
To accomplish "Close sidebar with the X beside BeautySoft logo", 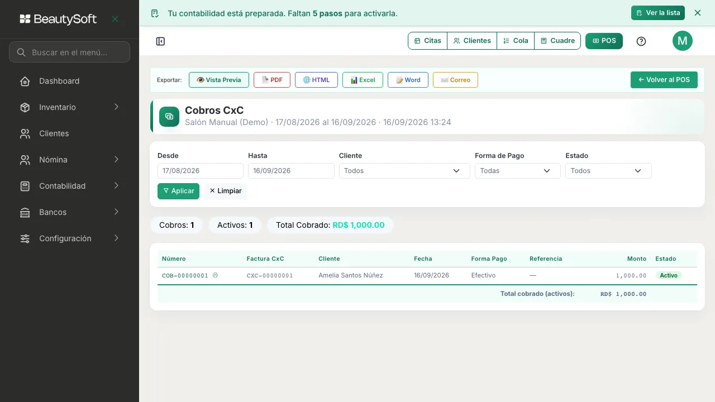I will pyautogui.click(x=115, y=19).
